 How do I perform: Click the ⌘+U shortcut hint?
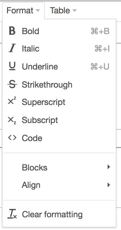pyautogui.click(x=100, y=67)
